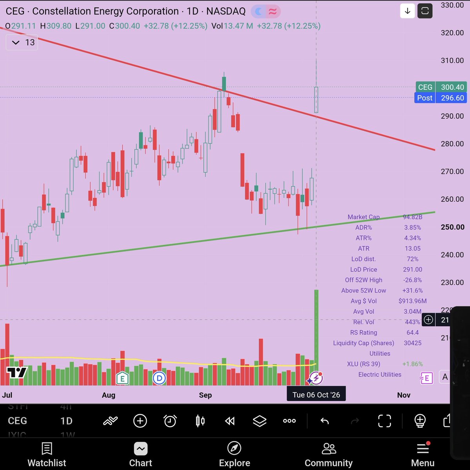This screenshot has width=470, height=470.
Task: Change chart type with candlestick icon
Action: tap(200, 421)
